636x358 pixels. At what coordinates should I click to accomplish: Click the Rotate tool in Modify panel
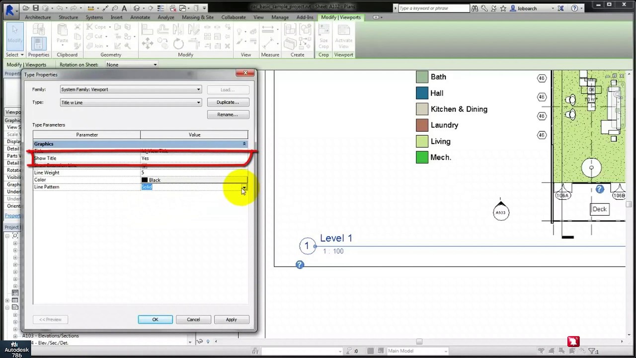click(x=178, y=44)
